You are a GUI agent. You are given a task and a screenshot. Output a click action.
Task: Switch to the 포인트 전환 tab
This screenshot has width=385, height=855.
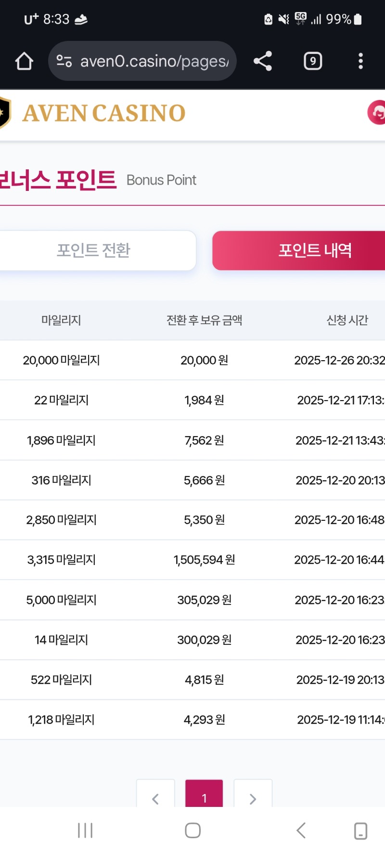pos(94,251)
